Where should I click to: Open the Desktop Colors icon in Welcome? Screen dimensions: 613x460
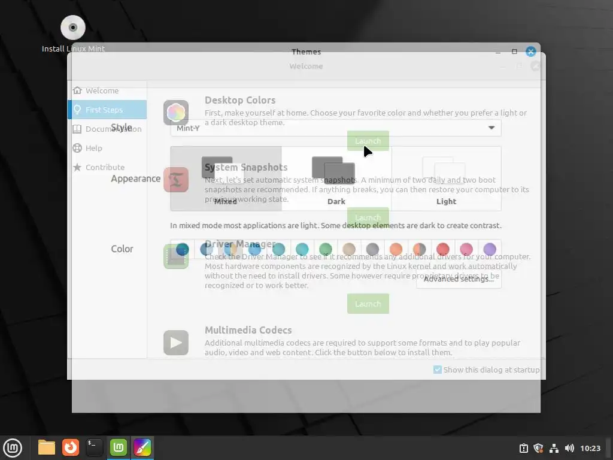[176, 113]
